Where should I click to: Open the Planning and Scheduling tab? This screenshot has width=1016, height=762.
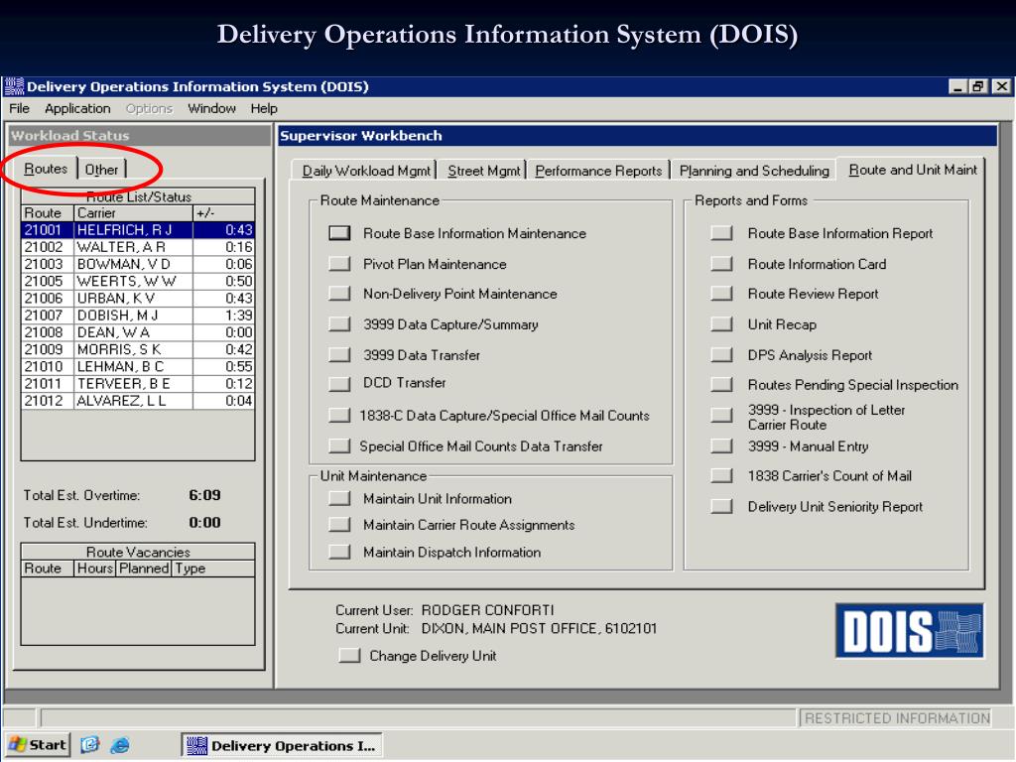click(754, 171)
